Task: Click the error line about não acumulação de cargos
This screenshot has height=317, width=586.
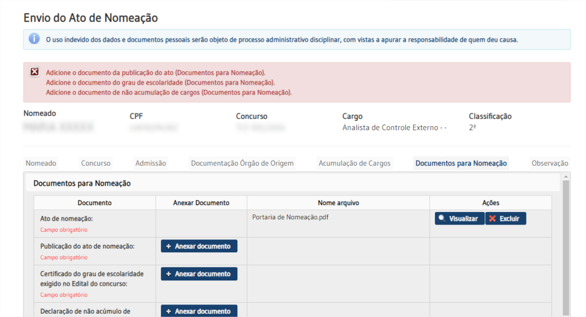Action: [169, 92]
